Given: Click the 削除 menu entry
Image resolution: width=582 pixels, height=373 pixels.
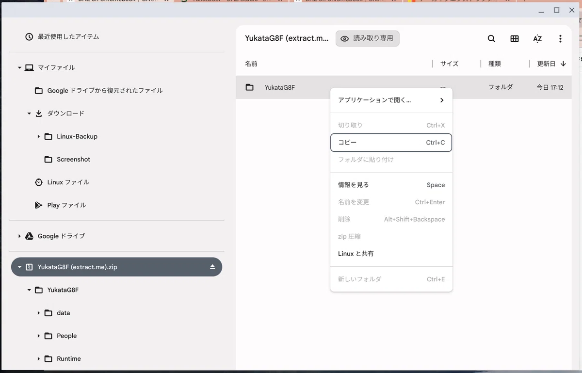Looking at the screenshot, I should pos(391,219).
